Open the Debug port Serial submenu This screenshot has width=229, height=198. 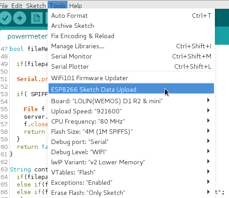(x=131, y=142)
